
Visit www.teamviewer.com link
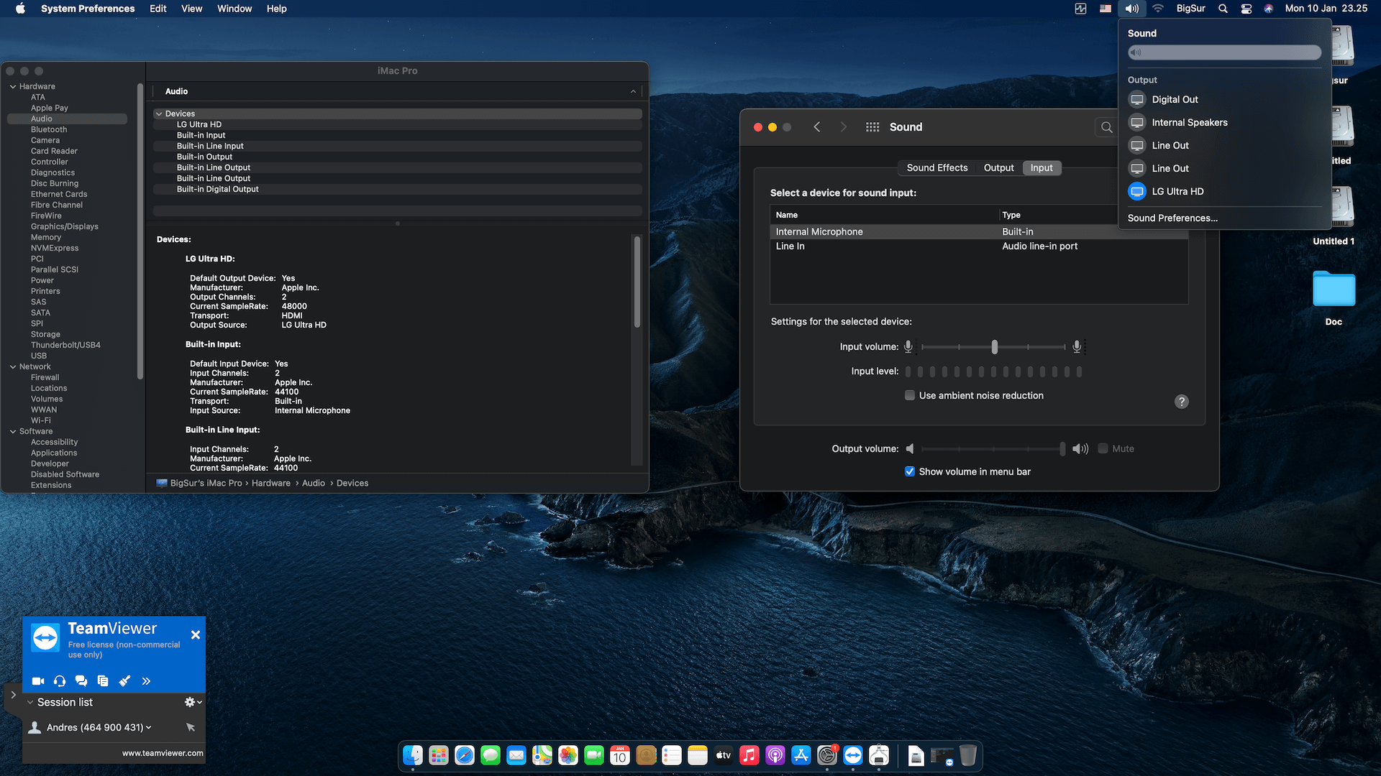coord(162,753)
